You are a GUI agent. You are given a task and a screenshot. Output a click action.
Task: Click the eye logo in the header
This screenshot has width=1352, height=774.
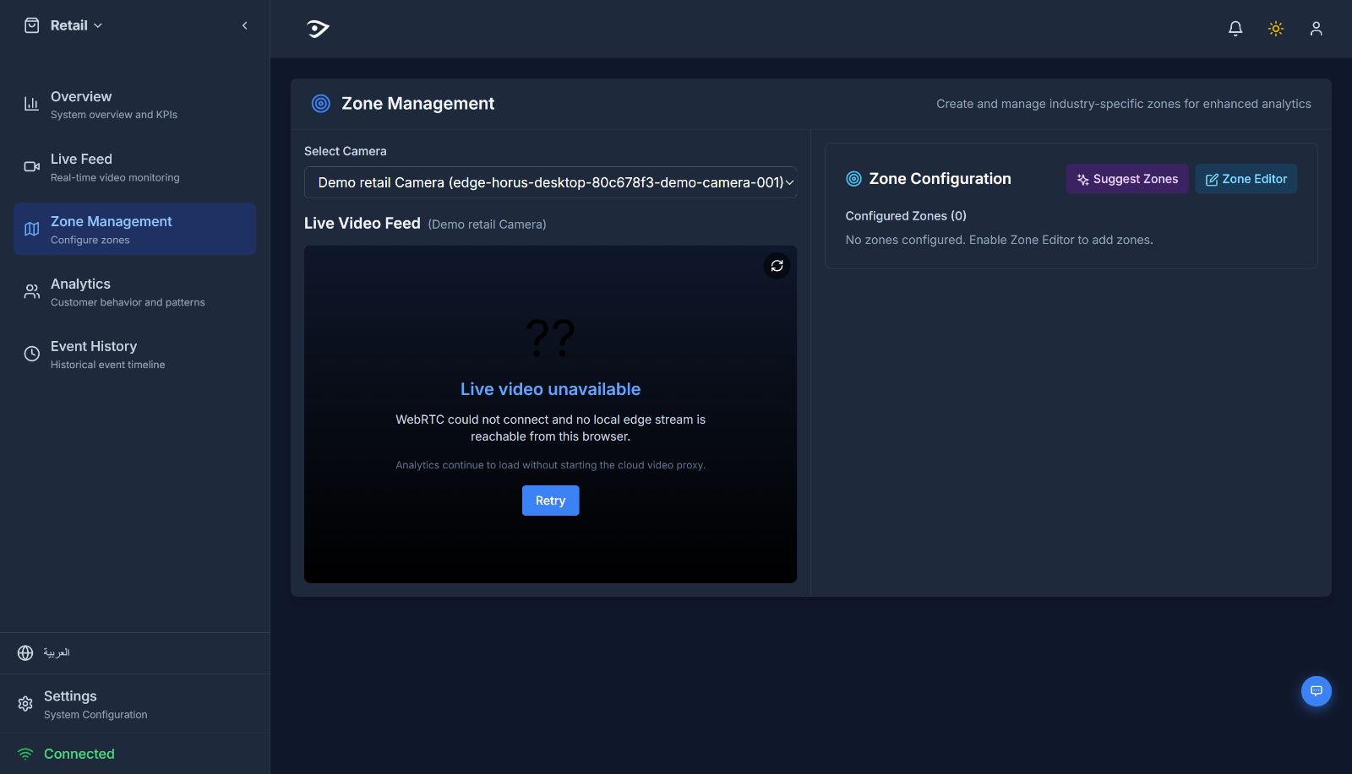[318, 29]
